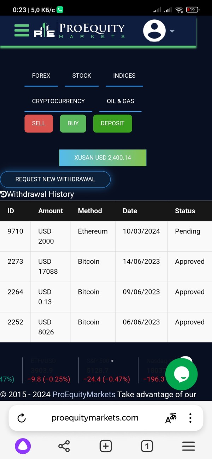This screenshot has width=212, height=459.
Task: Tap the ProEquity Markets logo
Action: (x=79, y=31)
